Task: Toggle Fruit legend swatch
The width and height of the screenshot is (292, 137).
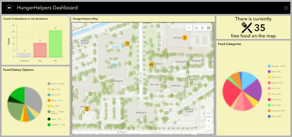Action: [269, 89]
